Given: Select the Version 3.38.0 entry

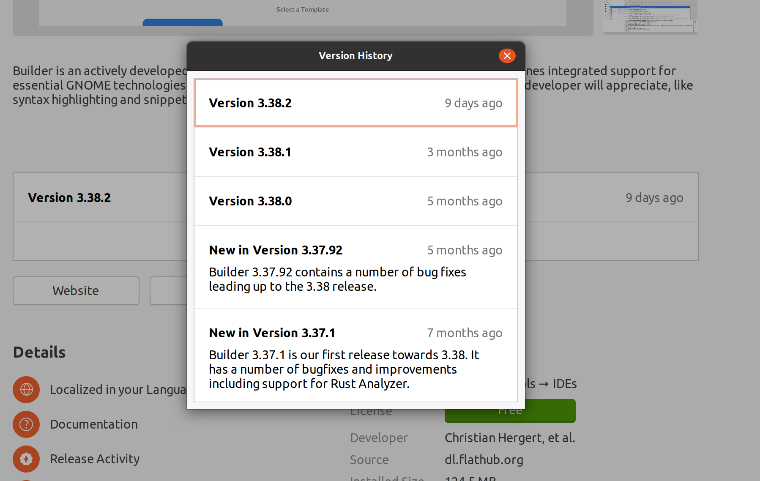Looking at the screenshot, I should click(355, 201).
